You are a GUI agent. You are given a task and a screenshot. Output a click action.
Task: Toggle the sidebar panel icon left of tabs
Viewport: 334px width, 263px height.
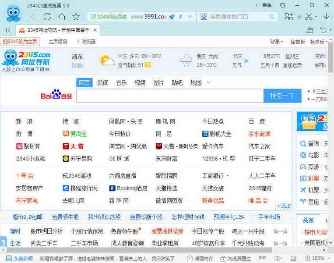8,30
